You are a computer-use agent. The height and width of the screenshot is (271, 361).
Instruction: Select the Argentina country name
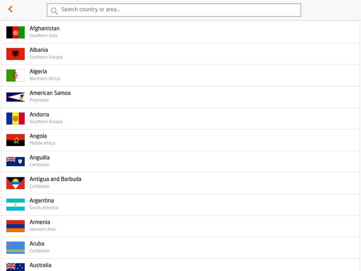tap(42, 201)
